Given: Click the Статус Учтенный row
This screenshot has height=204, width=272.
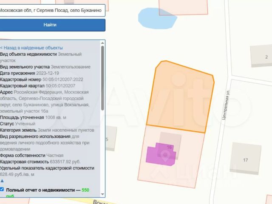Looking at the screenshot, I should coord(17,124).
